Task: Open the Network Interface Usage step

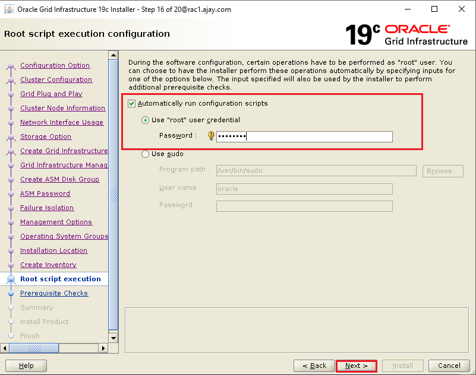Action: pos(62,122)
